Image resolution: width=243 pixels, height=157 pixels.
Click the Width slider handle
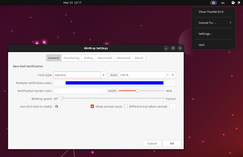coord(137,91)
